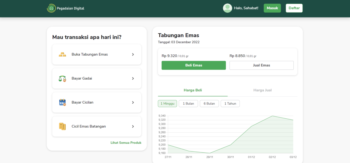The width and height of the screenshot is (350, 163).
Task: Select the 6 Bulan time range
Action: coord(209,104)
